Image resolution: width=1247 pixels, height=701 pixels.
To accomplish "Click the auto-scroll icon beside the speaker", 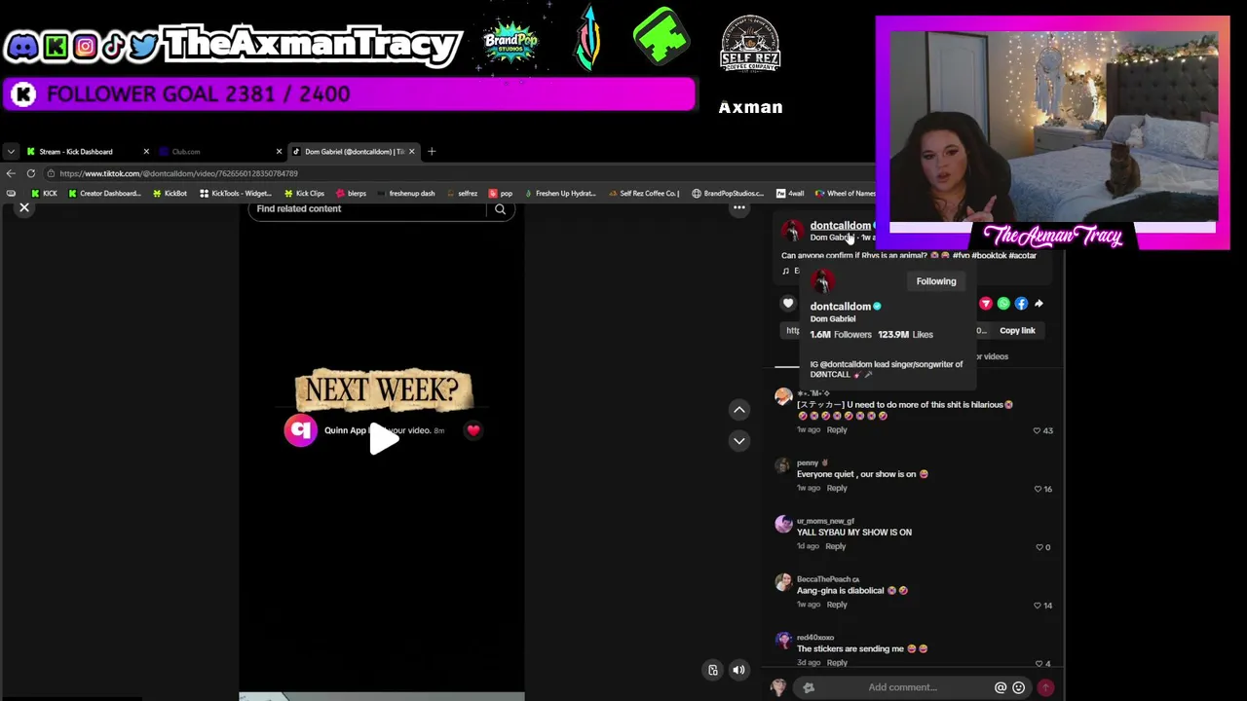I will tap(713, 670).
